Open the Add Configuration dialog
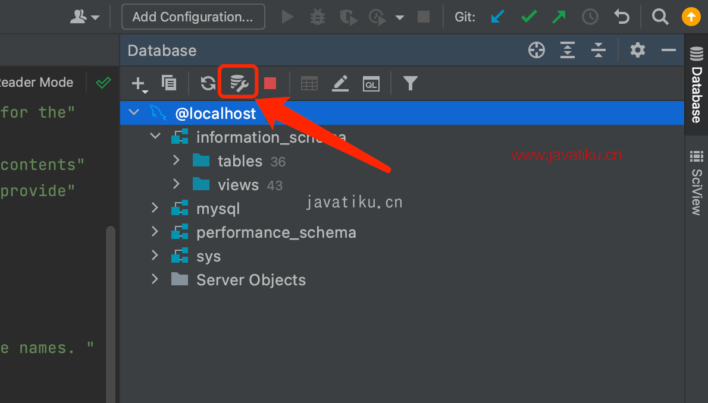Image resolution: width=708 pixels, height=403 pixels. coord(193,17)
